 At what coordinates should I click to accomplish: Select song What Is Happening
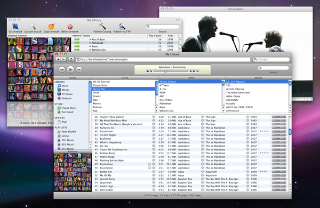tap(110, 142)
